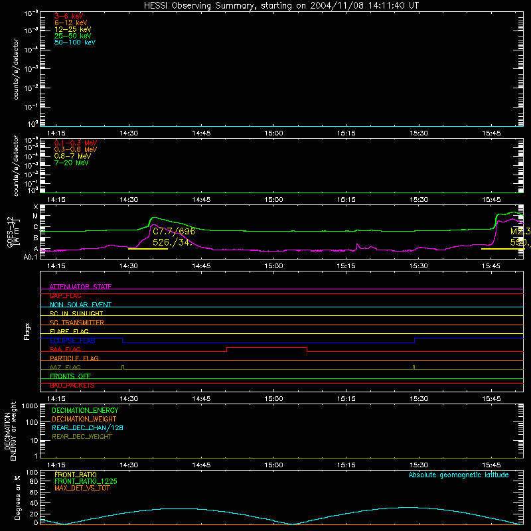Click the 'Absolute geomagnetic latitude' label
The width and height of the screenshot is (531, 531).
tap(459, 475)
